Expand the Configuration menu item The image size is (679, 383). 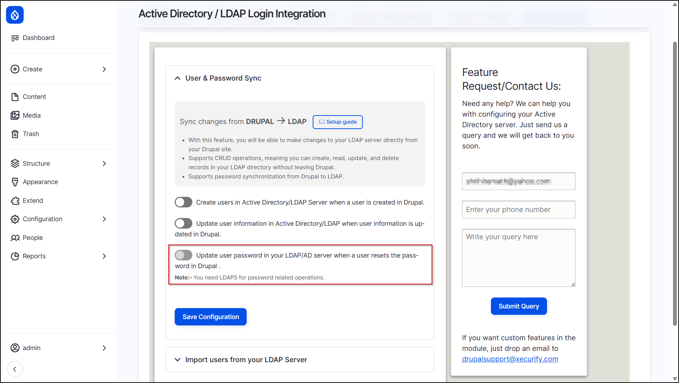tap(42, 219)
